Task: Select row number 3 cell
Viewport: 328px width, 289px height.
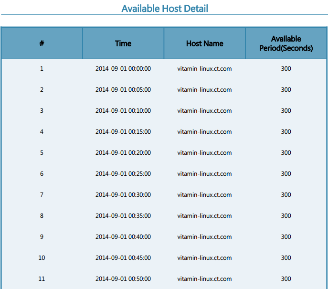Action: pos(42,110)
